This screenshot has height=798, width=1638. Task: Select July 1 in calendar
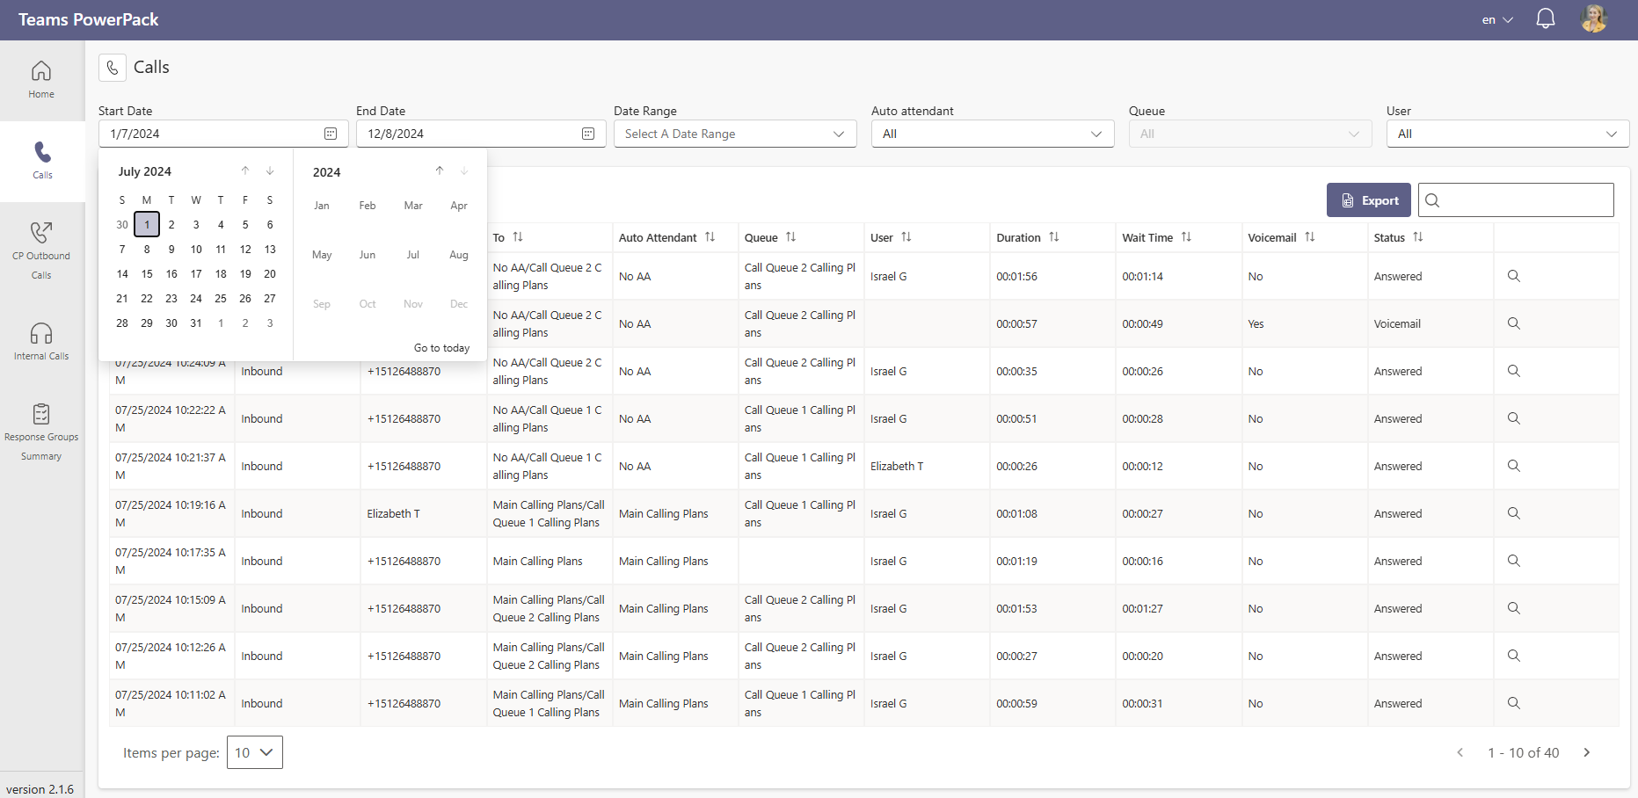pyautogui.click(x=147, y=224)
